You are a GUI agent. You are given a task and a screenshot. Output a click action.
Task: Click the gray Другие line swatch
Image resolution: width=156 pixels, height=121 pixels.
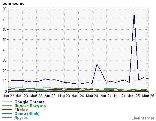[7, 117]
